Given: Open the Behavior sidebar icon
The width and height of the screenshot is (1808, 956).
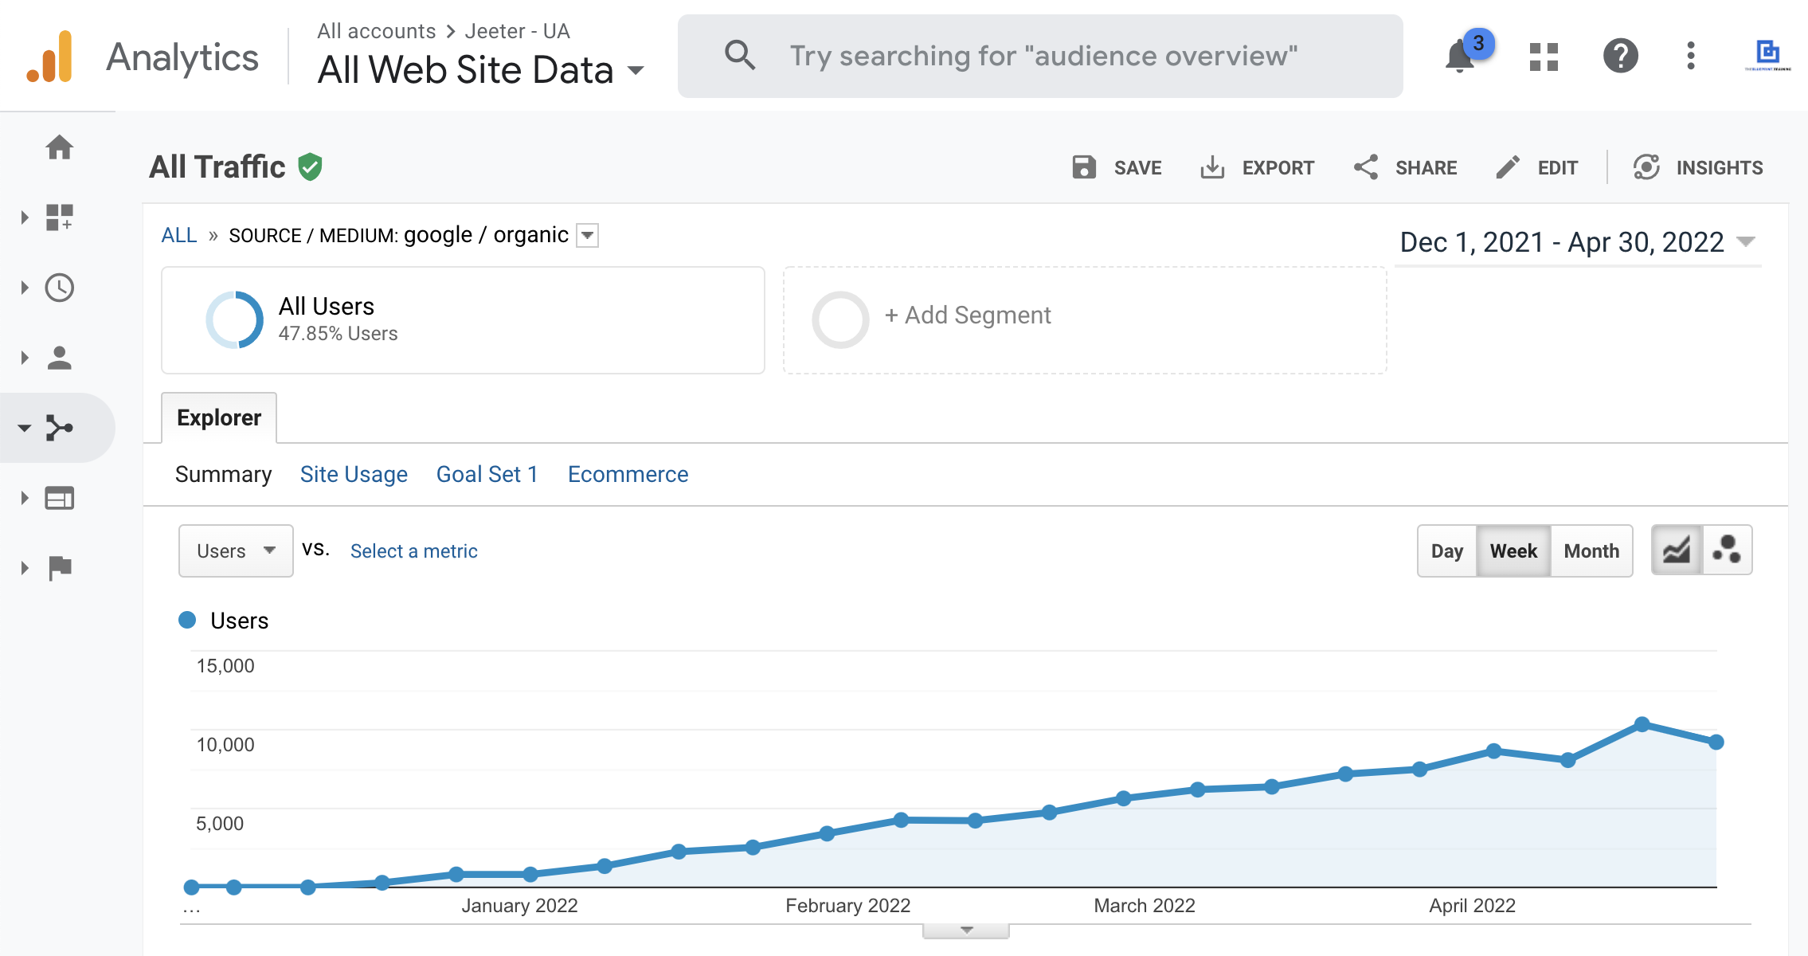Looking at the screenshot, I should (60, 498).
